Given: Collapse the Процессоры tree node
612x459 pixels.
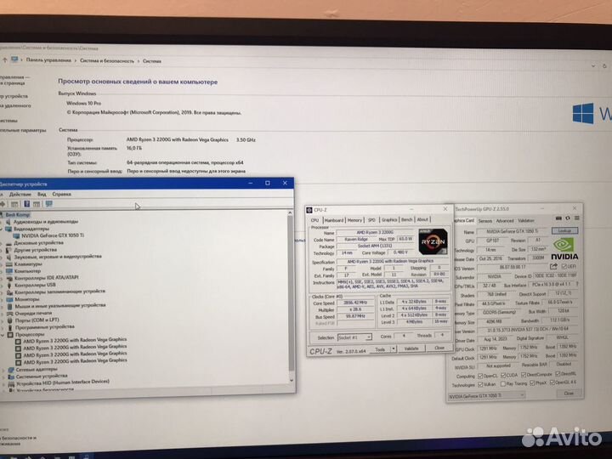Looking at the screenshot, I should pyautogui.click(x=3, y=335).
